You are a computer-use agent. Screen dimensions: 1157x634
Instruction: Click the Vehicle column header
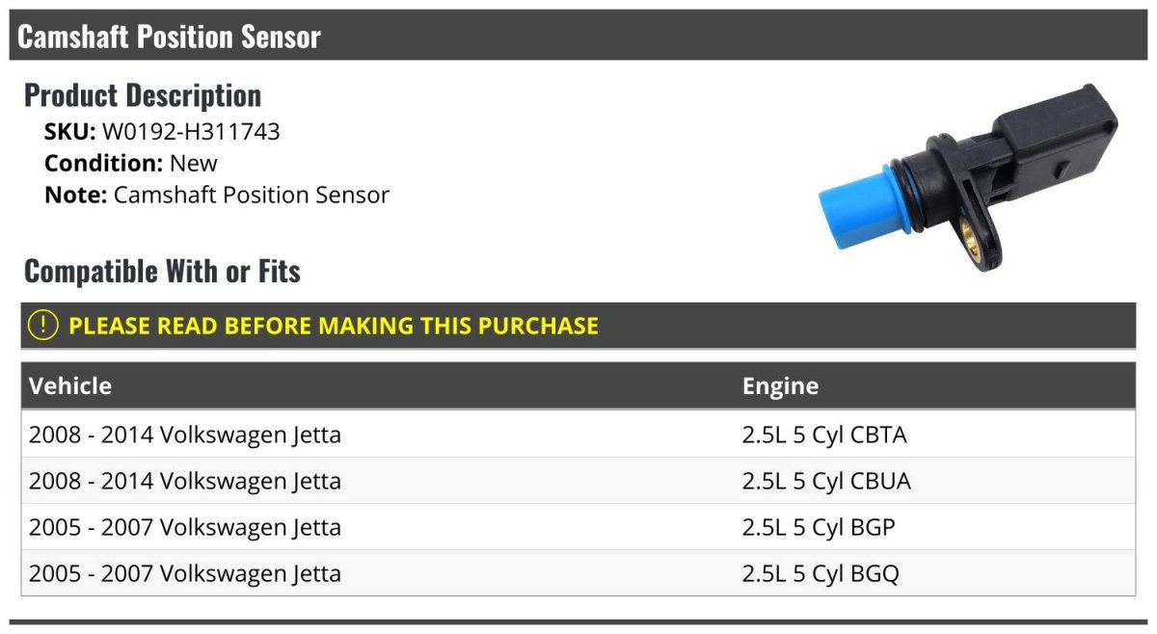pyautogui.click(x=70, y=386)
